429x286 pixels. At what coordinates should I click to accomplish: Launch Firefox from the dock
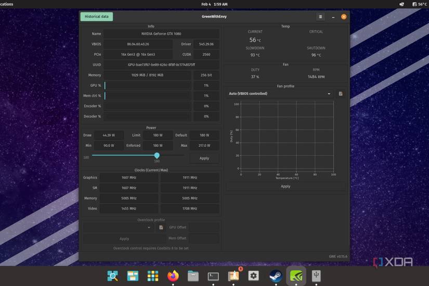point(173,276)
